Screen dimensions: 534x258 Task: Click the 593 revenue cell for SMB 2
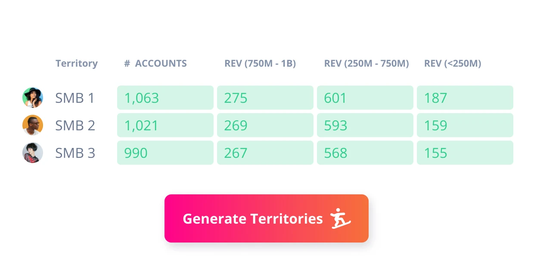tap(365, 125)
